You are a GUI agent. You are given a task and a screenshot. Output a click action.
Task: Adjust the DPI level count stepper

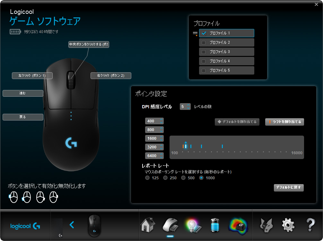[x=188, y=107]
